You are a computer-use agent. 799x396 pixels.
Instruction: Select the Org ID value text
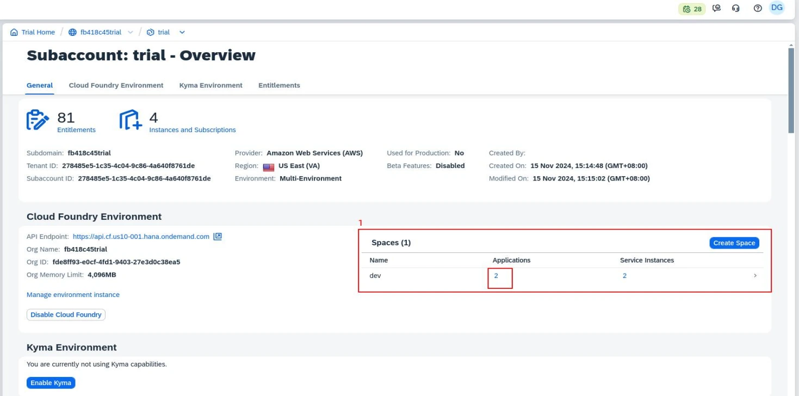coord(116,262)
